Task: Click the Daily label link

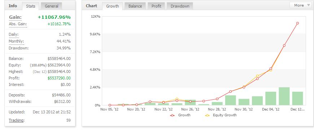Action: tap(14, 34)
